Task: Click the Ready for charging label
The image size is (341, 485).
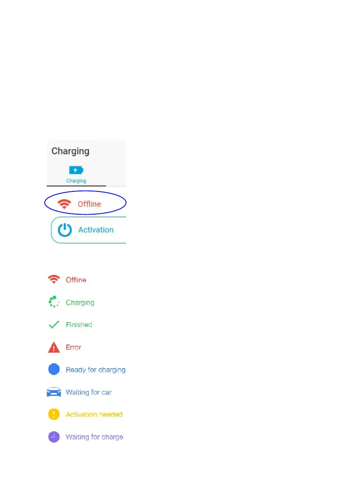Action: tap(96, 370)
